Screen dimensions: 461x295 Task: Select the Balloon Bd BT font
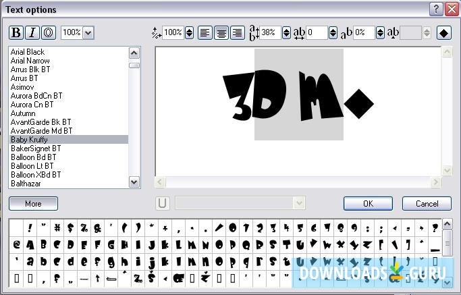(x=68, y=157)
